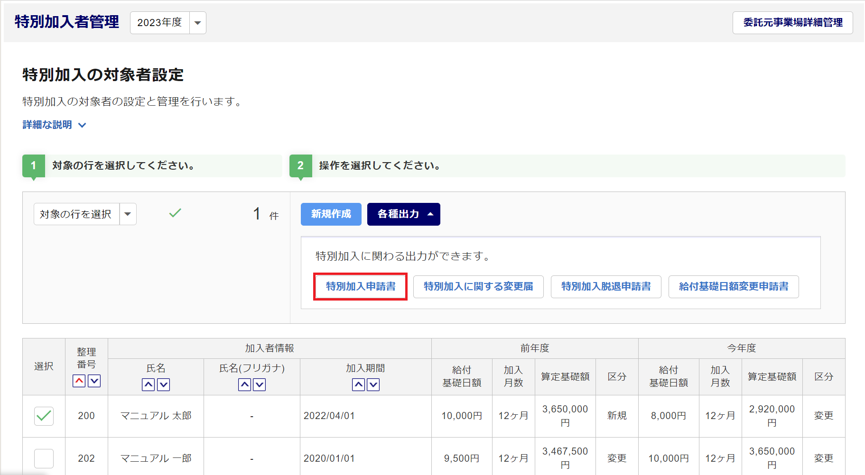Sort 氏名 column ascending arrow

point(149,384)
